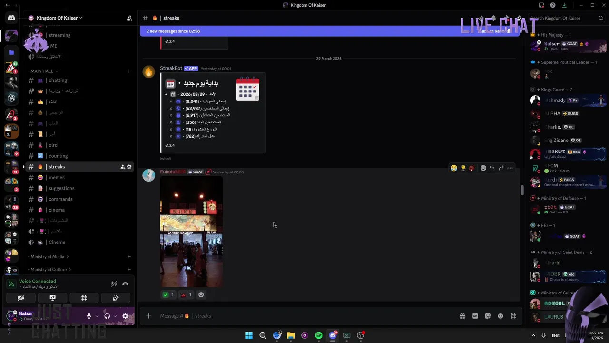Add reaction button below the photo
The image size is (609, 343).
click(x=201, y=294)
